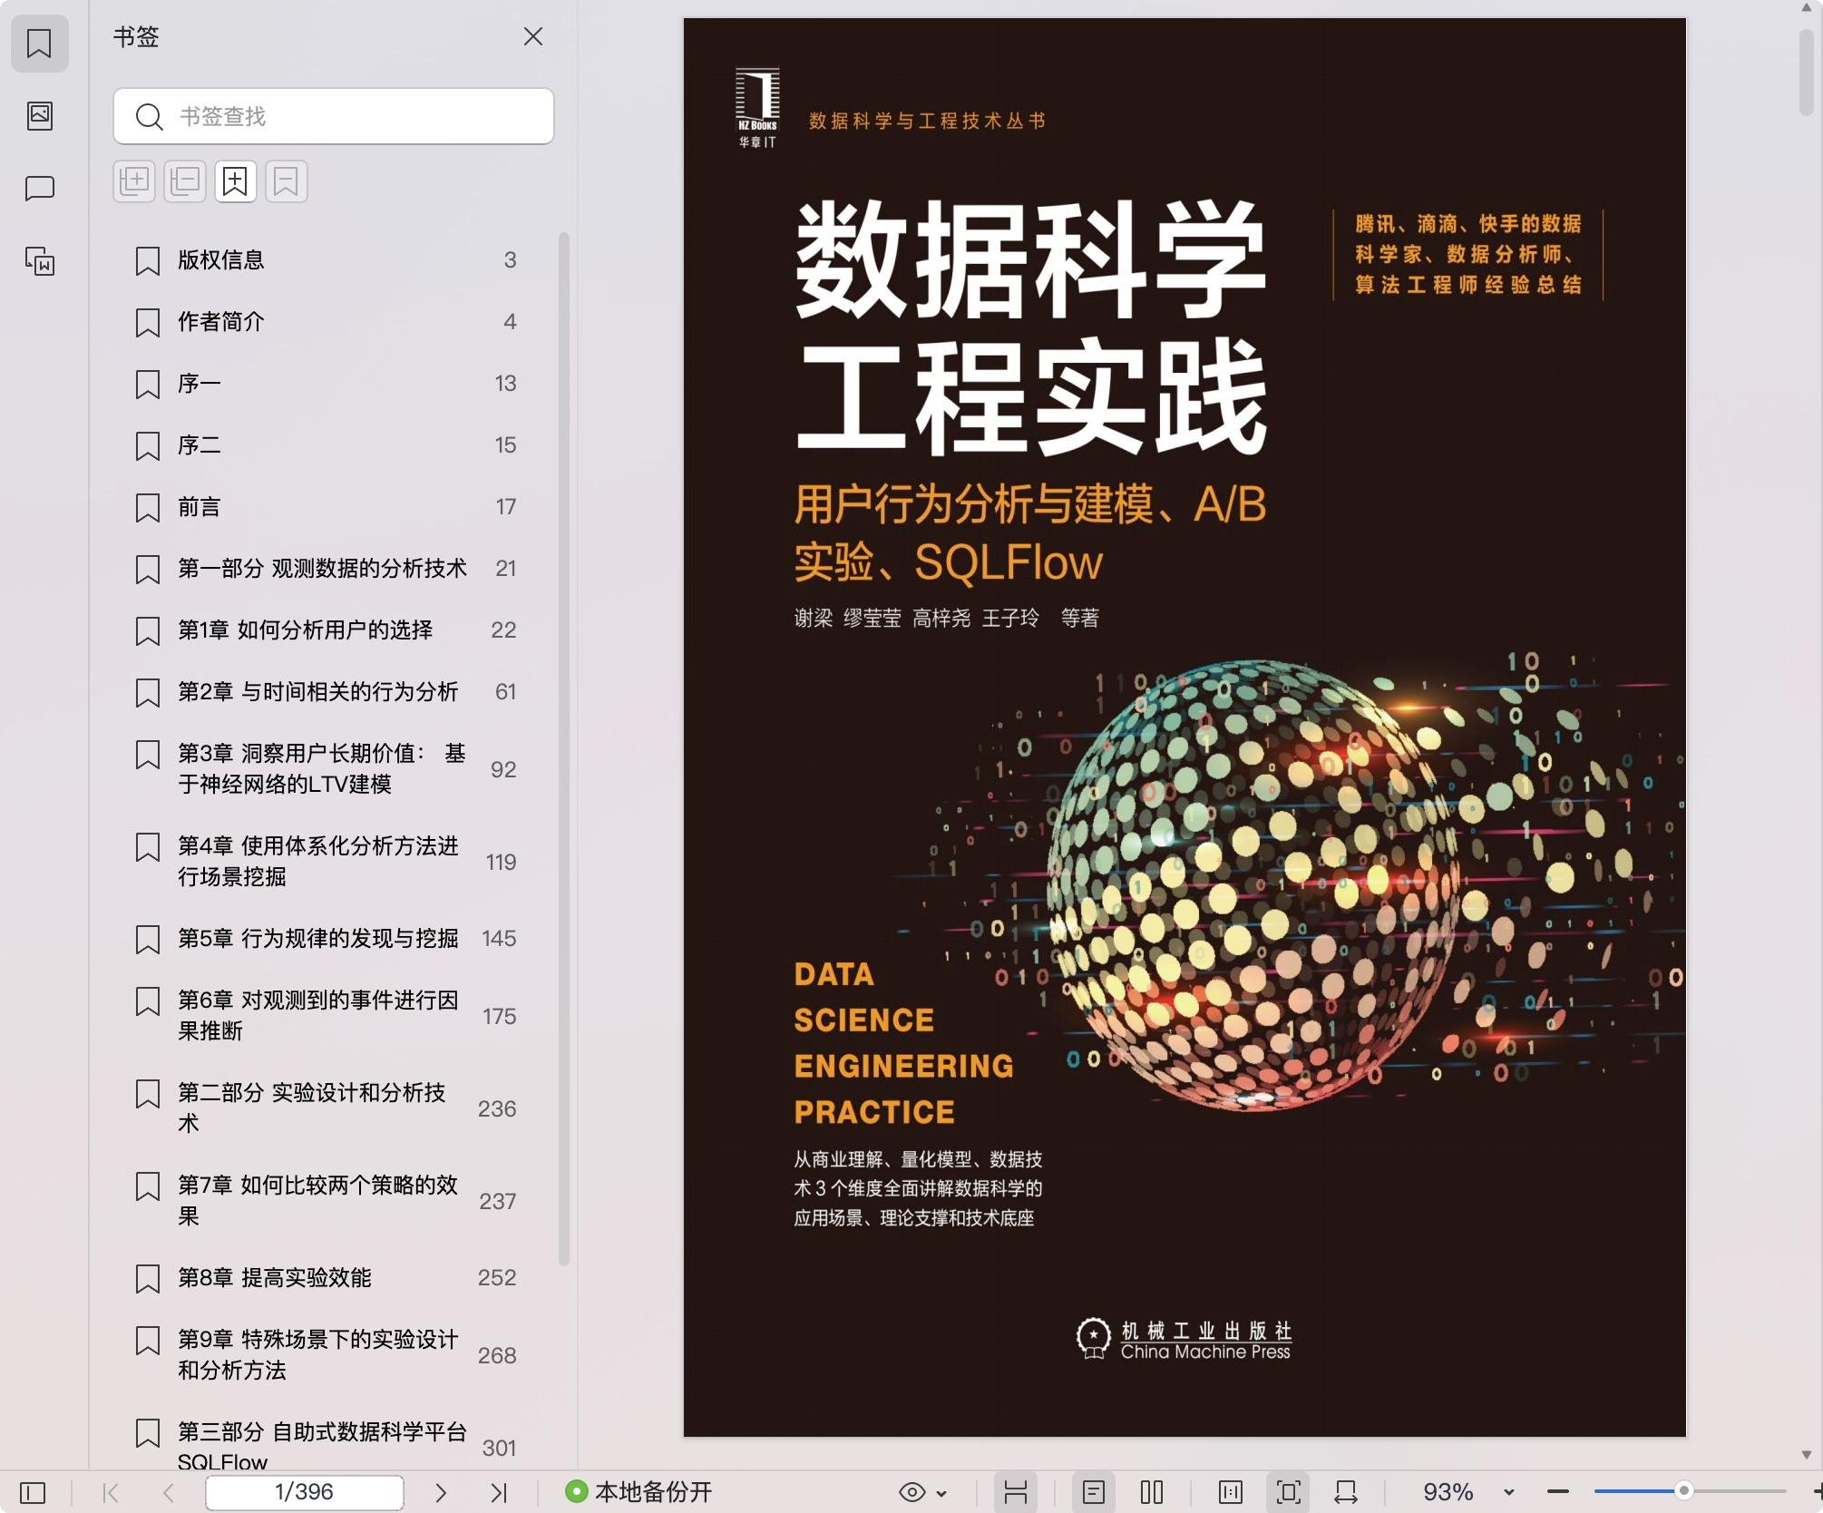This screenshot has width=1823, height=1513.
Task: Click page number 145 beside 第5章
Action: (499, 939)
